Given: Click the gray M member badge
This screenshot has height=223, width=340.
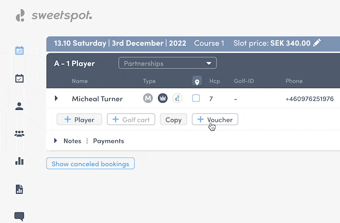Looking at the screenshot, I should tap(148, 98).
